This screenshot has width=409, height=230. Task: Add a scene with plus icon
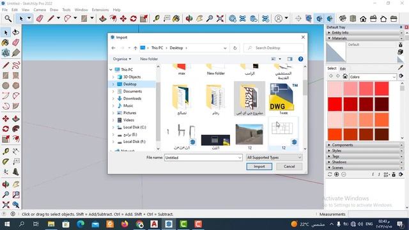[337, 174]
